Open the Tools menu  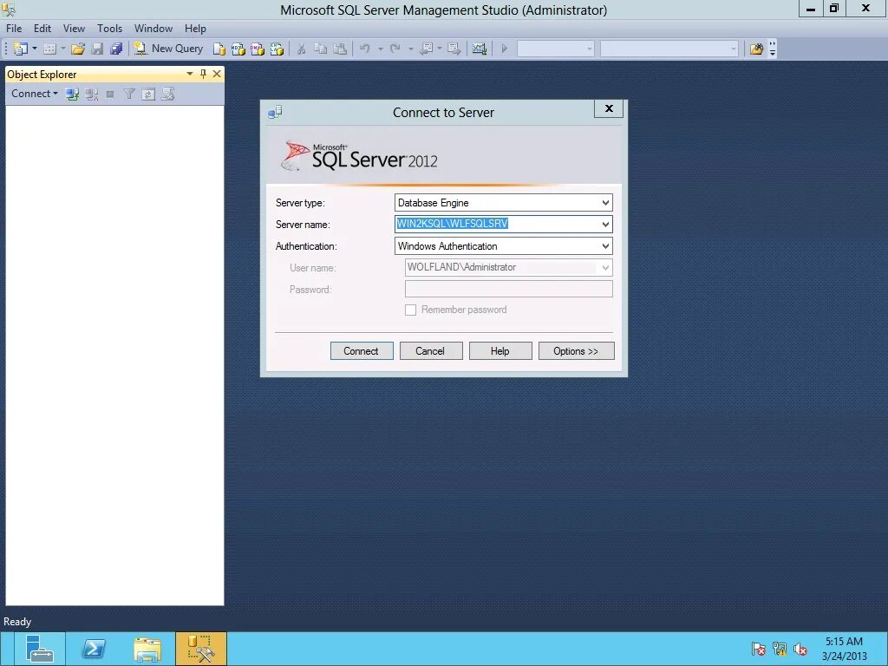109,28
